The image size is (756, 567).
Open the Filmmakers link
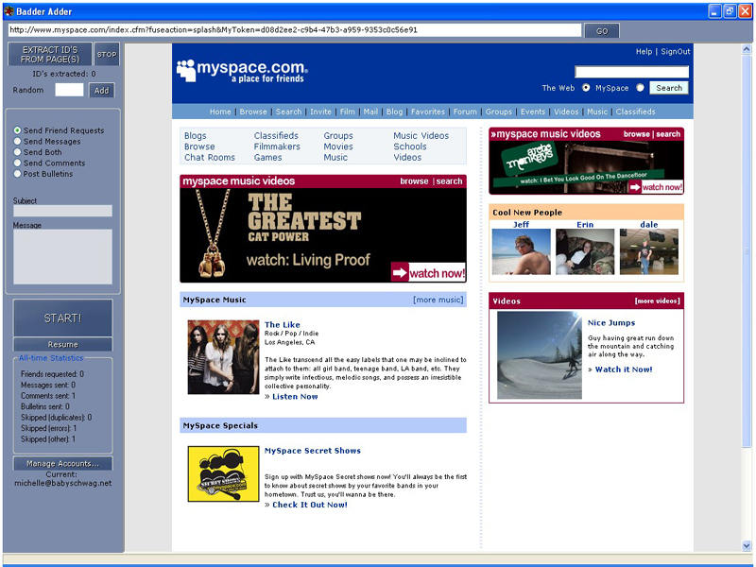point(277,146)
